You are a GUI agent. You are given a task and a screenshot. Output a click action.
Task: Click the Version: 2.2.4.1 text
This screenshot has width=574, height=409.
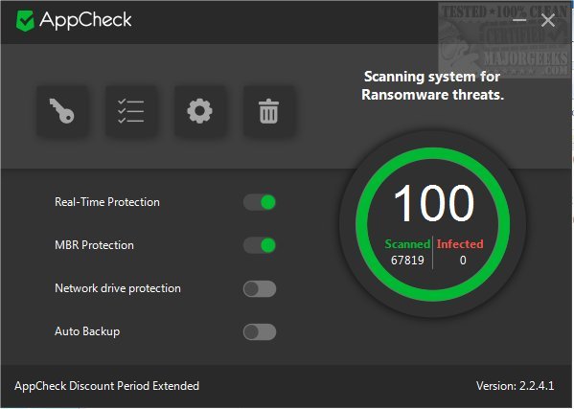point(515,386)
